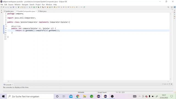The height and width of the screenshot is (99, 176).
Task: Click the green Run toolbar icon
Action: (34, 7)
